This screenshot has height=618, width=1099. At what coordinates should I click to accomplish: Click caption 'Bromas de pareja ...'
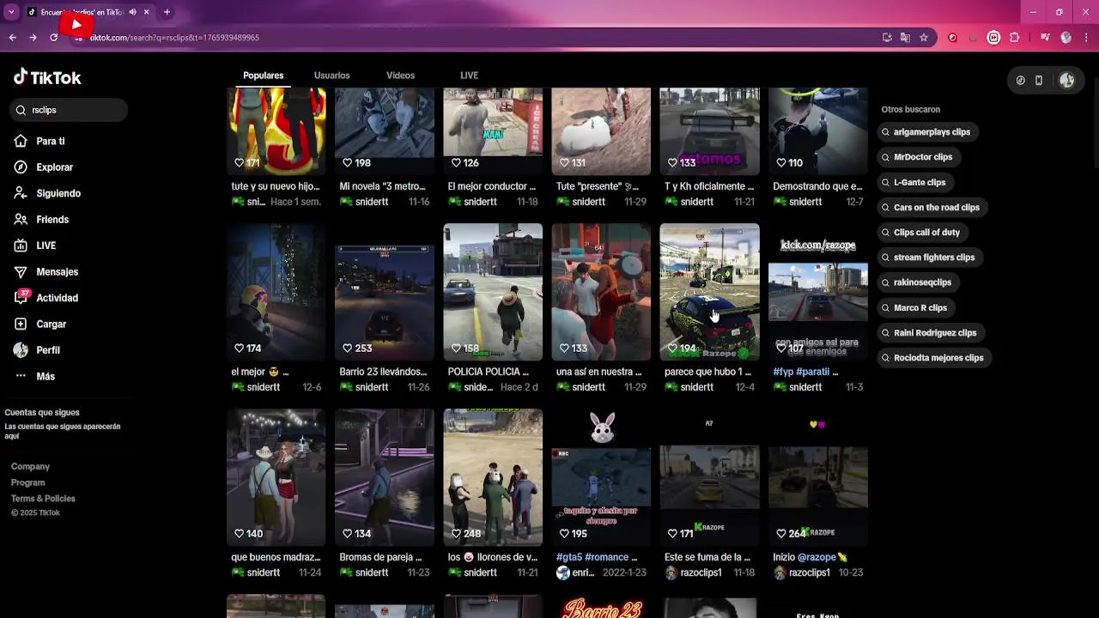[380, 557]
